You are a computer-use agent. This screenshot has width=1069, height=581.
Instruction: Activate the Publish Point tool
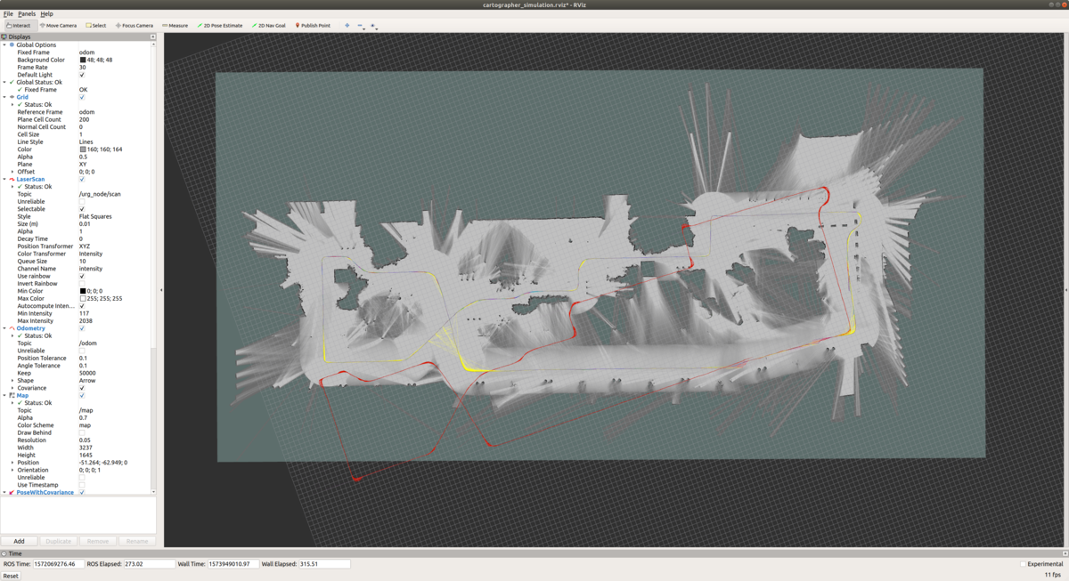(313, 26)
